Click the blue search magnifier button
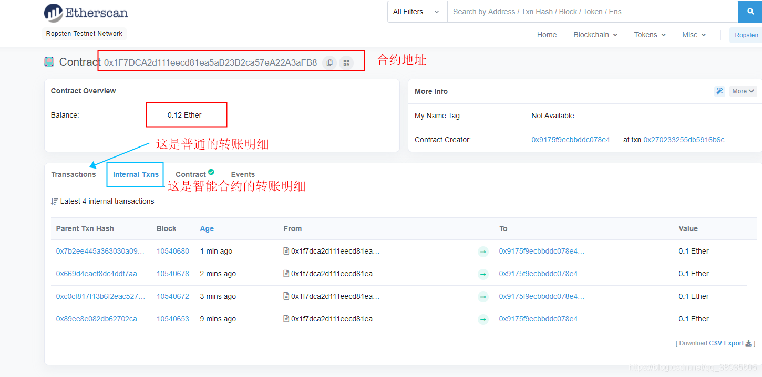This screenshot has width=762, height=377. point(750,12)
